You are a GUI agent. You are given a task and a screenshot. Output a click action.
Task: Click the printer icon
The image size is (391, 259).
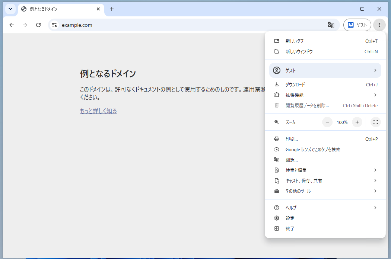277,139
